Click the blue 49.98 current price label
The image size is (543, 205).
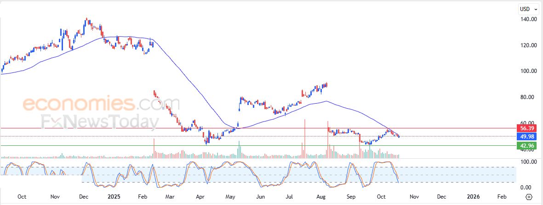[526, 137]
